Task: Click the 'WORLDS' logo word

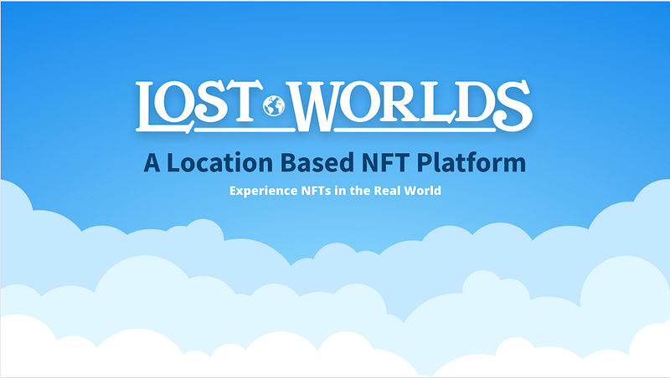Action: click(410, 106)
